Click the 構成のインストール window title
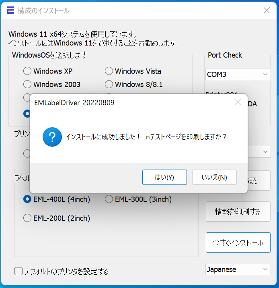This screenshot has height=288, width=279. pos(43,10)
